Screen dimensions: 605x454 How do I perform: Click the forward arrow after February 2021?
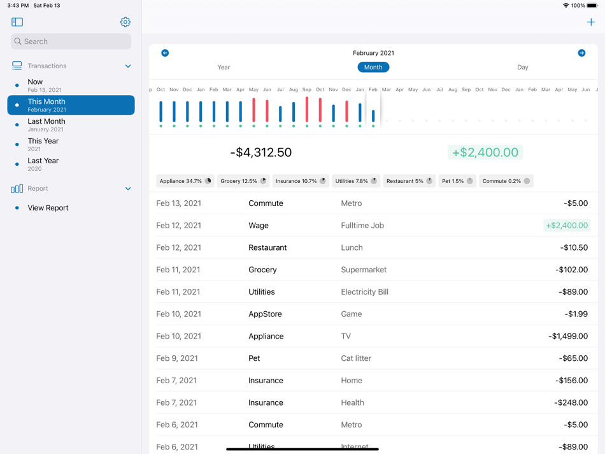[581, 53]
